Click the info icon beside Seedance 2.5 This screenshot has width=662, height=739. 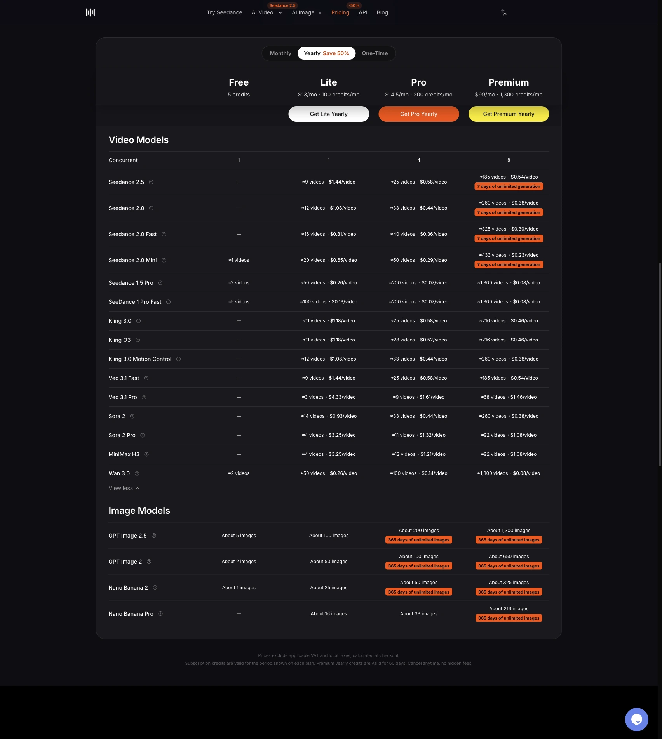(x=151, y=182)
